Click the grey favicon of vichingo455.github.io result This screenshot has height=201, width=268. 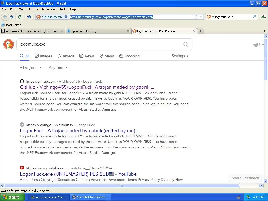click(x=22, y=125)
